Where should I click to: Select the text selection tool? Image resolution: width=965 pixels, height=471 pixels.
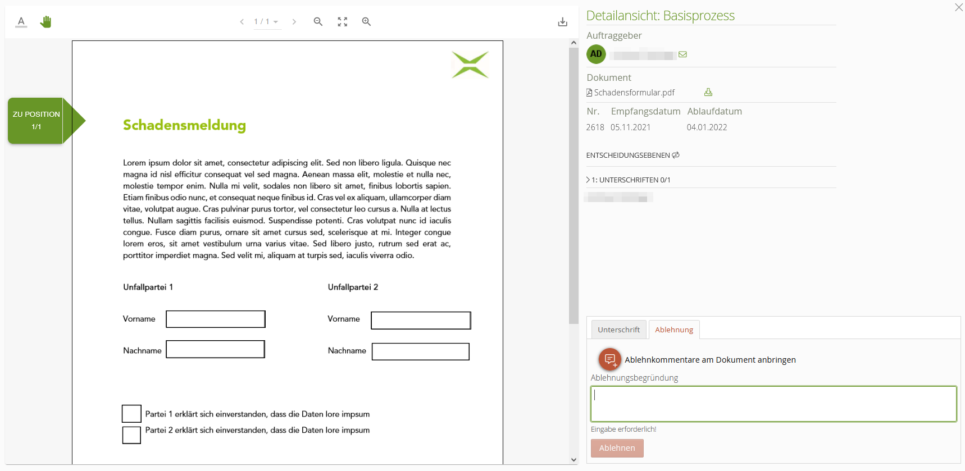21,22
